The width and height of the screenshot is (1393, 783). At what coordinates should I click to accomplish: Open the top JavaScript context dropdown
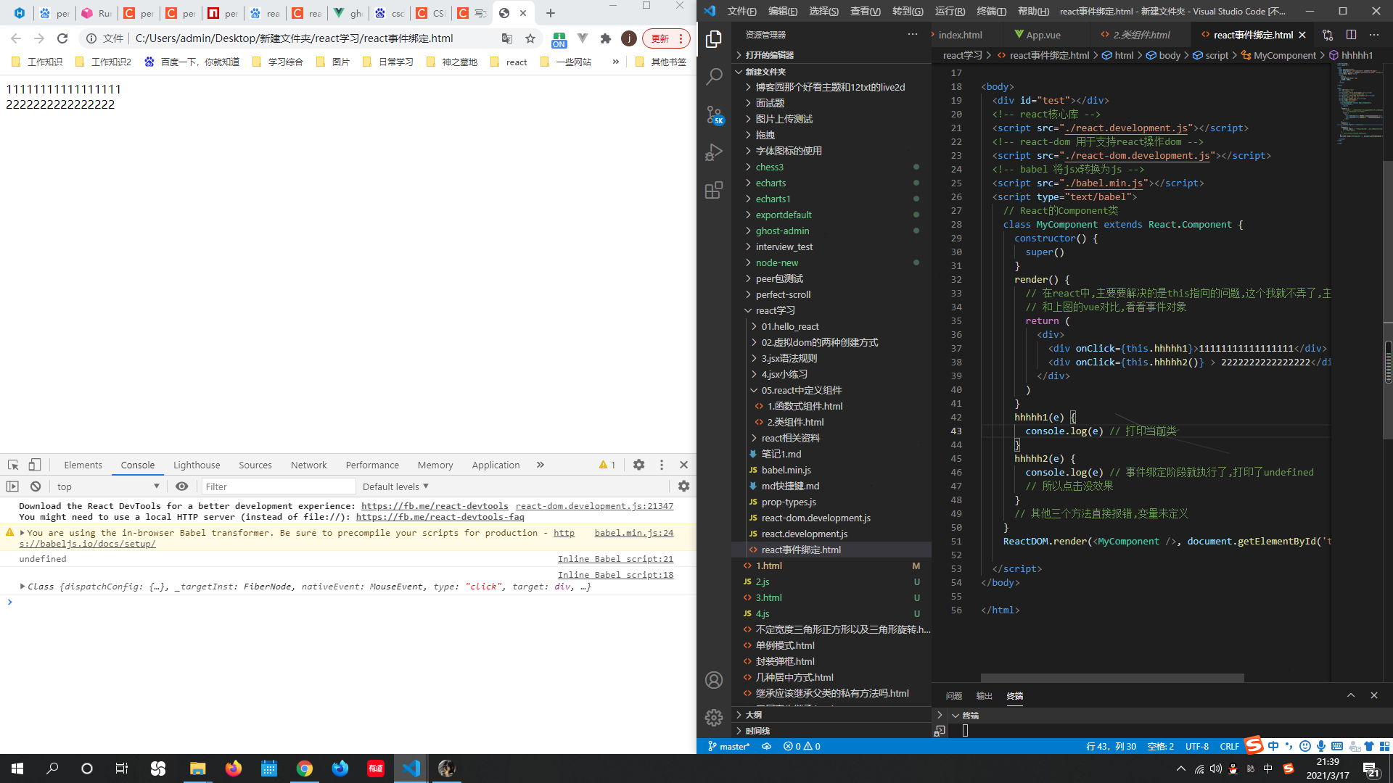click(107, 486)
